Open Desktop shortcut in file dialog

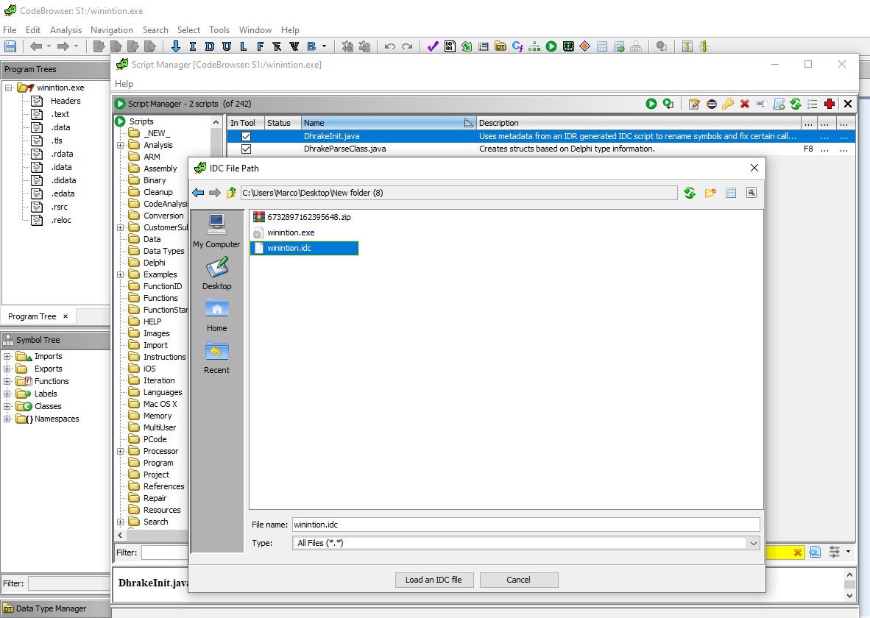(x=216, y=274)
